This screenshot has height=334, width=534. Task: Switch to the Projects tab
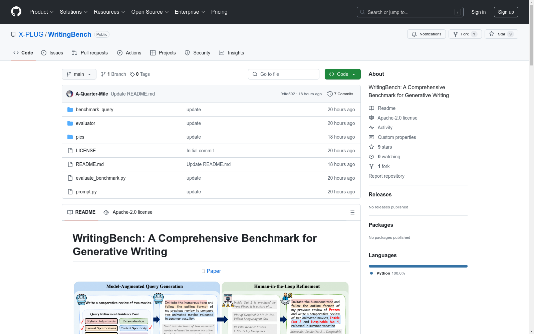coord(163,53)
